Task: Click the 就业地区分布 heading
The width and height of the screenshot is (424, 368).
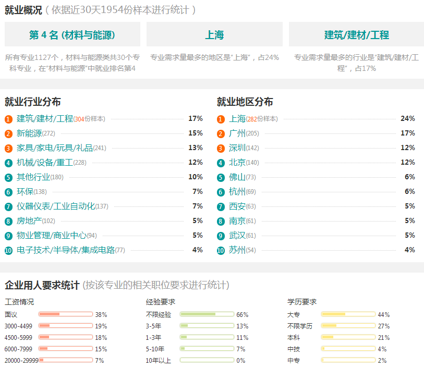Action: point(245,102)
